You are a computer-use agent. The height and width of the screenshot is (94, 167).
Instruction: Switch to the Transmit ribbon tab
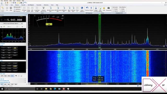click(23, 5)
